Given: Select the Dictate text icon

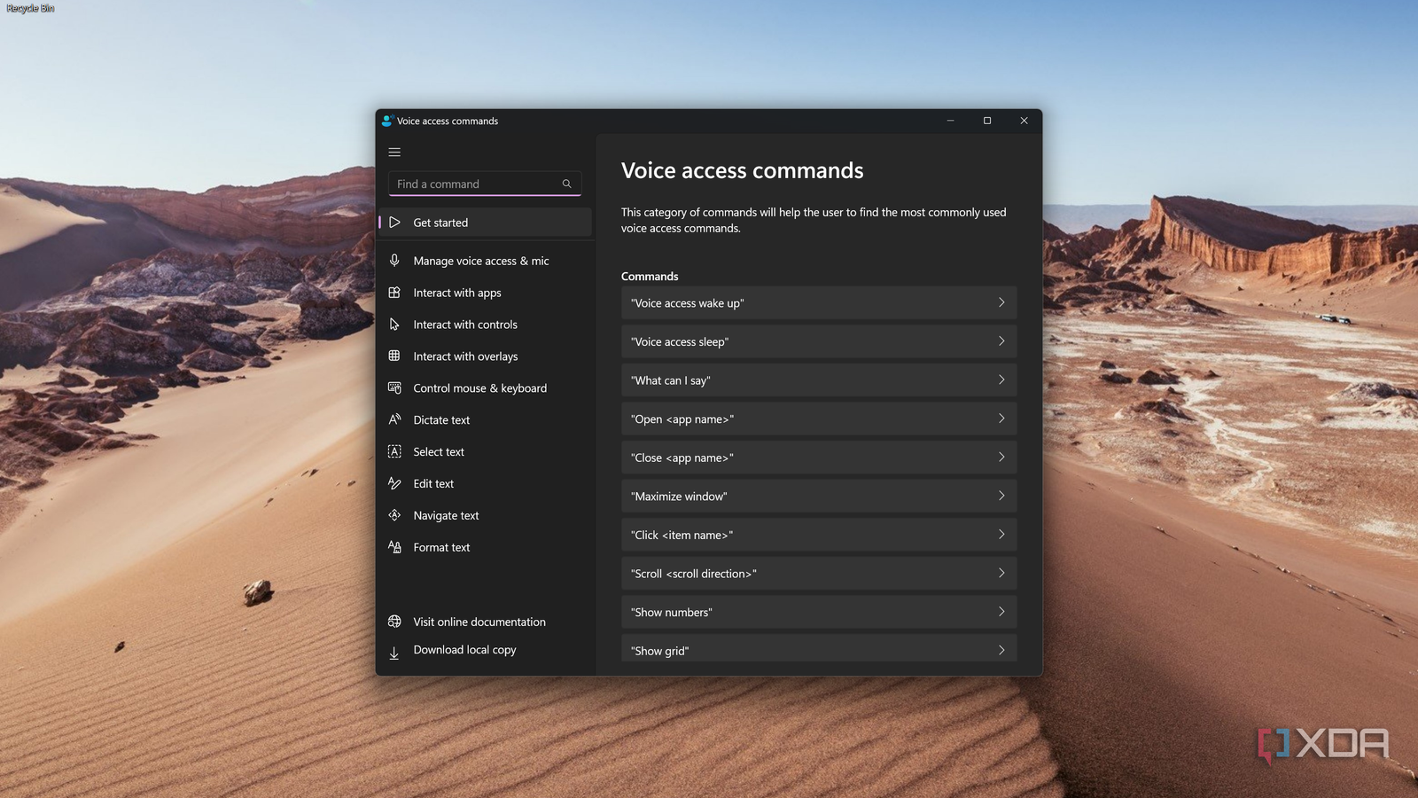Looking at the screenshot, I should coord(394,419).
